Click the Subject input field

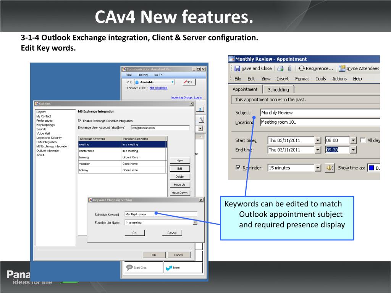pos(320,113)
